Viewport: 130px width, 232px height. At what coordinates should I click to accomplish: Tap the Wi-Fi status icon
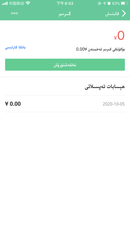[28, 3]
